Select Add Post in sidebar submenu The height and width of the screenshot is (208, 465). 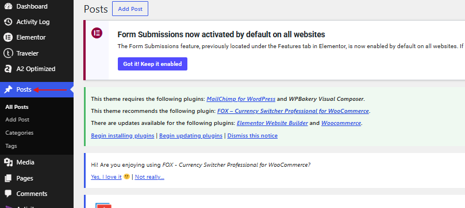click(17, 120)
